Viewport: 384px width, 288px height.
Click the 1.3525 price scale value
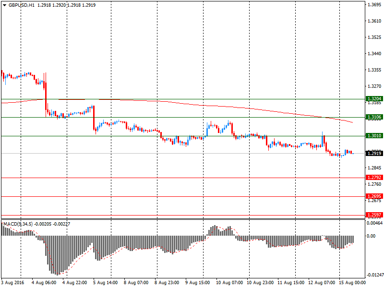(x=374, y=37)
